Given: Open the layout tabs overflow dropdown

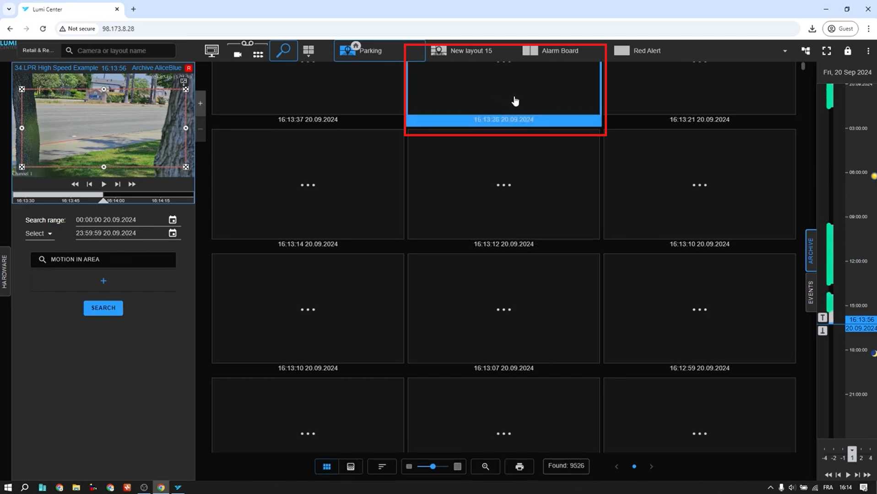Looking at the screenshot, I should coord(785,51).
